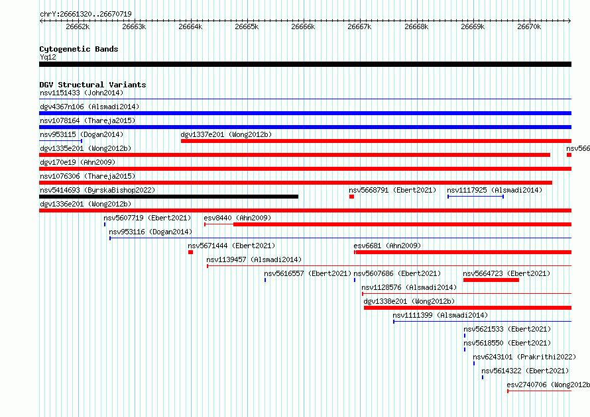Viewport: 590px width, 417px height.
Task: Open esv6681 (Ahn2009) variant label
Action: coord(387,246)
